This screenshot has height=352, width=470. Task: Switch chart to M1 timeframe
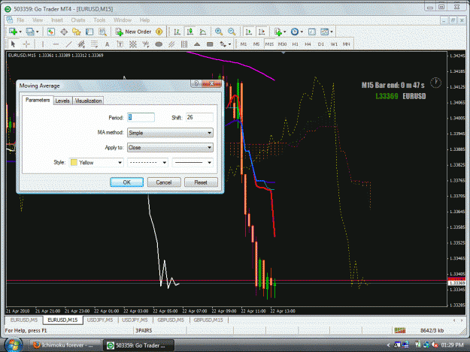point(244,44)
